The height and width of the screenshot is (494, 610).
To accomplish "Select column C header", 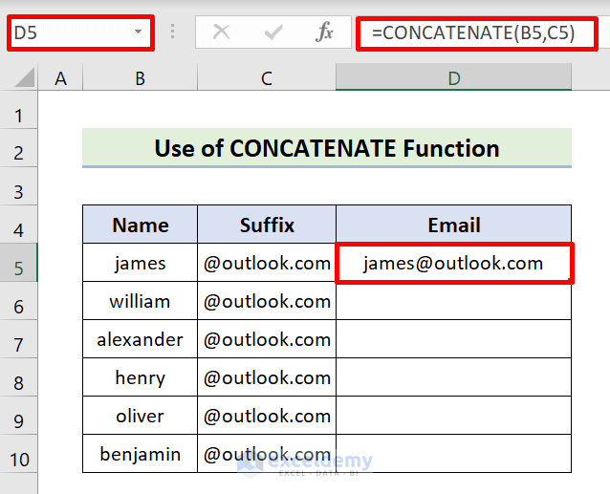I will pyautogui.click(x=266, y=78).
